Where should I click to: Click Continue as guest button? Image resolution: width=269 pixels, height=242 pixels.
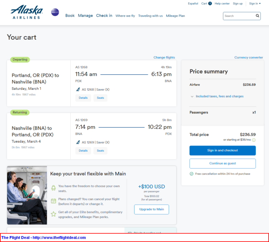(222, 163)
